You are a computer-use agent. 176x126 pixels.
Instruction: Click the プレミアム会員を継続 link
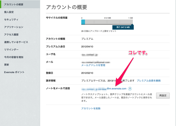pyautogui.click(x=149, y=81)
